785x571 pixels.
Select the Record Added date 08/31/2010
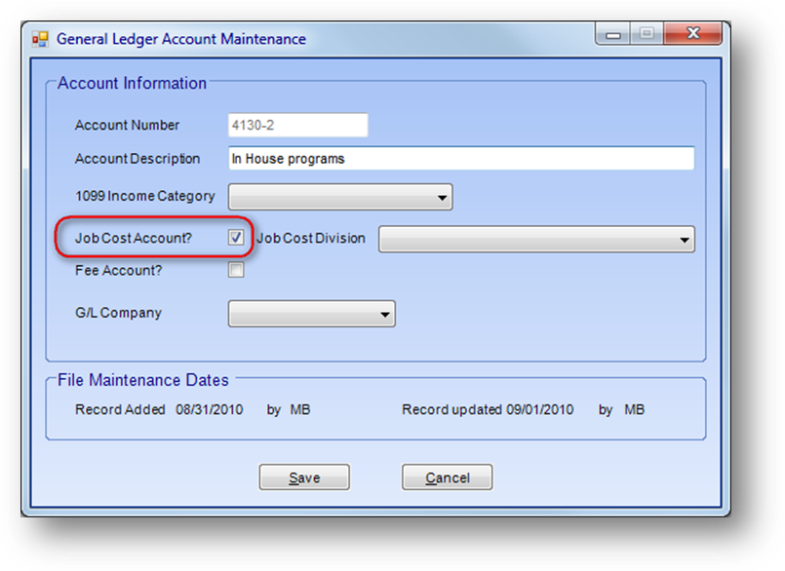pos(210,410)
